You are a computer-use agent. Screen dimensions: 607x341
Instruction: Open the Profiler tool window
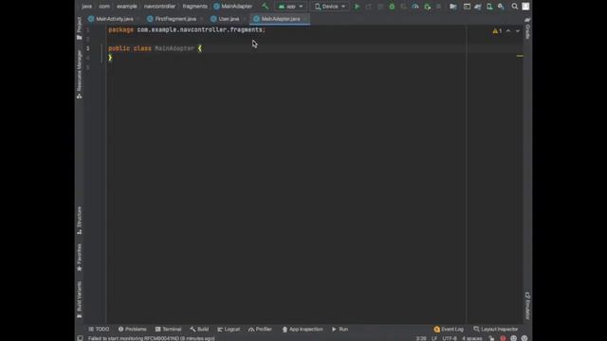point(260,329)
